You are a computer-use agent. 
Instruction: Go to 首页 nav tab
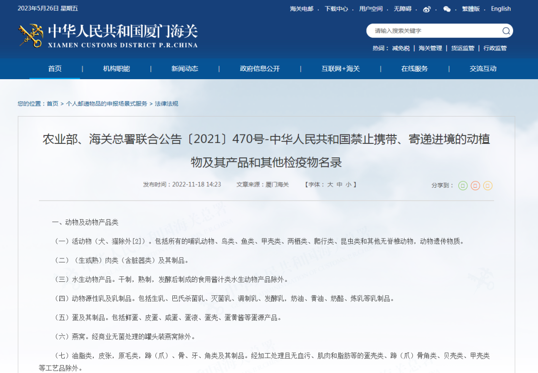55,69
